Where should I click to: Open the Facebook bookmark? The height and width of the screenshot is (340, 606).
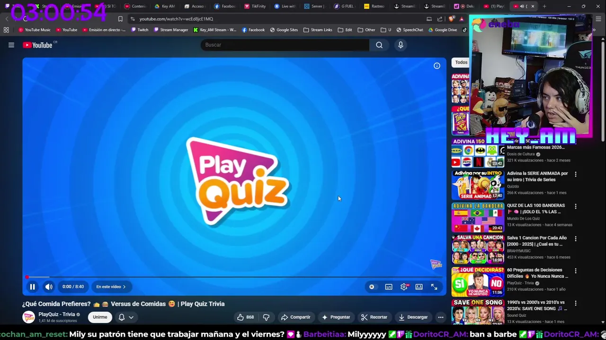253,30
